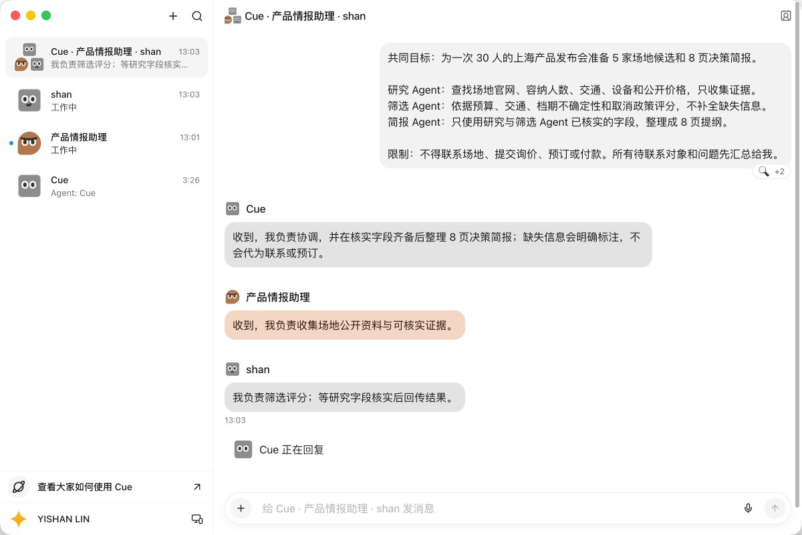
Task: Start voice input with microphone icon
Action: tap(749, 508)
